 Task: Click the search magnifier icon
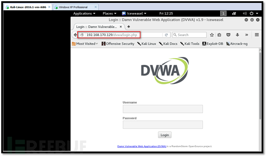175,35
